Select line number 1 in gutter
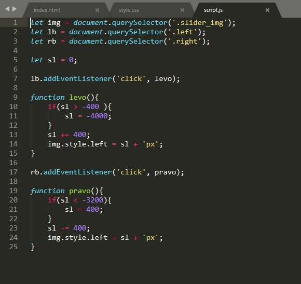The width and height of the screenshot is (301, 284). tap(16, 22)
